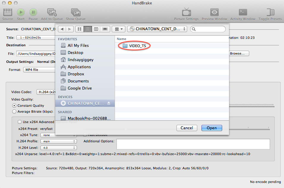Open Picture Settings from toolbar
Image resolution: width=284 pixels, height=188 pixels.
point(186,14)
